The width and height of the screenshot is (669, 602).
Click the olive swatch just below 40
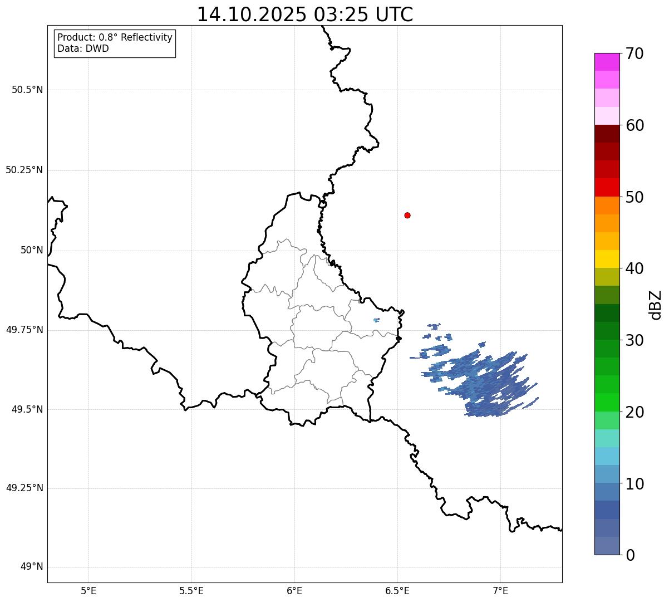click(x=607, y=277)
